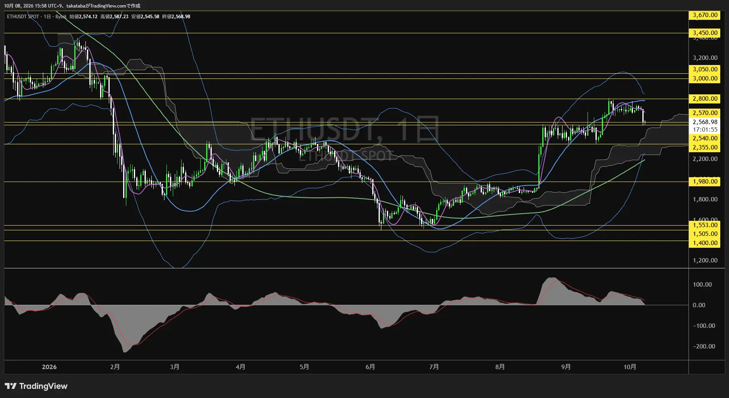Click the 高値2,587.23 high value
Image resolution: width=729 pixels, height=398 pixels.
(x=114, y=17)
